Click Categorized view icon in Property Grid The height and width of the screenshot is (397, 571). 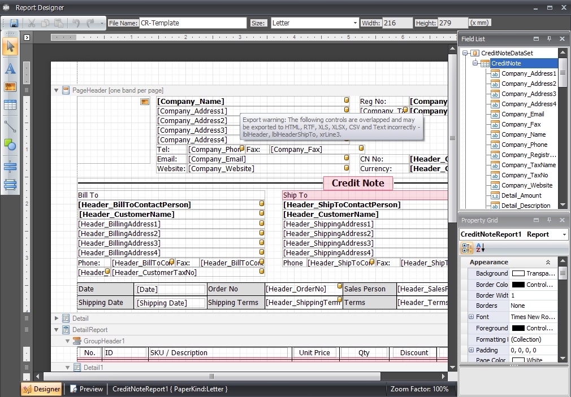pyautogui.click(x=467, y=248)
